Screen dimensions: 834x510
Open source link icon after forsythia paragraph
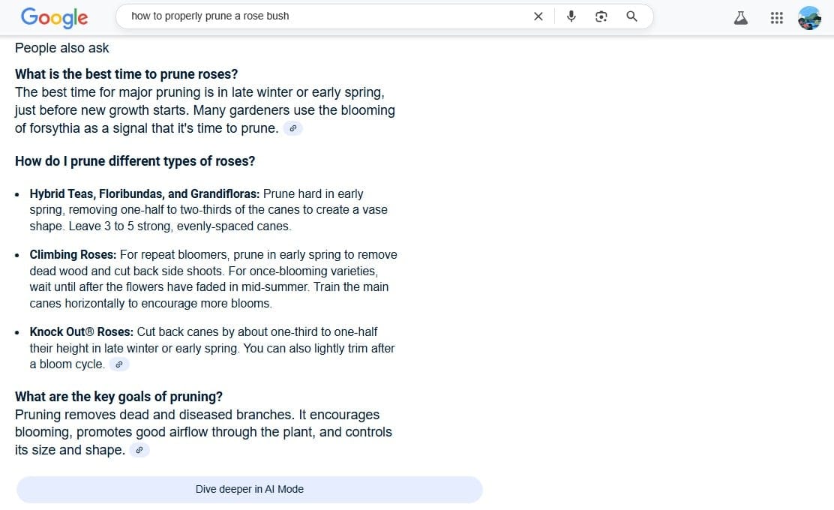tap(293, 128)
